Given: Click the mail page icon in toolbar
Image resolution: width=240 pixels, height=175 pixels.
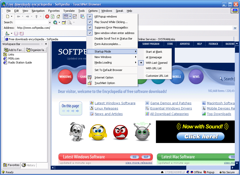Looking at the screenshot, I should (82, 16).
